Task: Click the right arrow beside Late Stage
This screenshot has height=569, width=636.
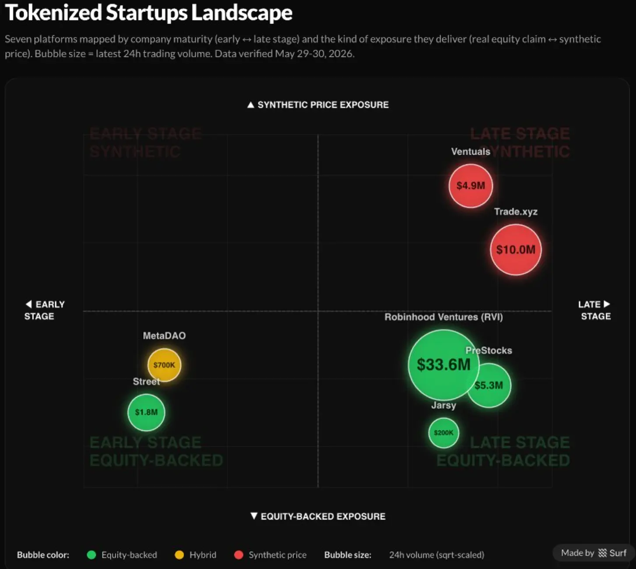Action: [x=607, y=304]
